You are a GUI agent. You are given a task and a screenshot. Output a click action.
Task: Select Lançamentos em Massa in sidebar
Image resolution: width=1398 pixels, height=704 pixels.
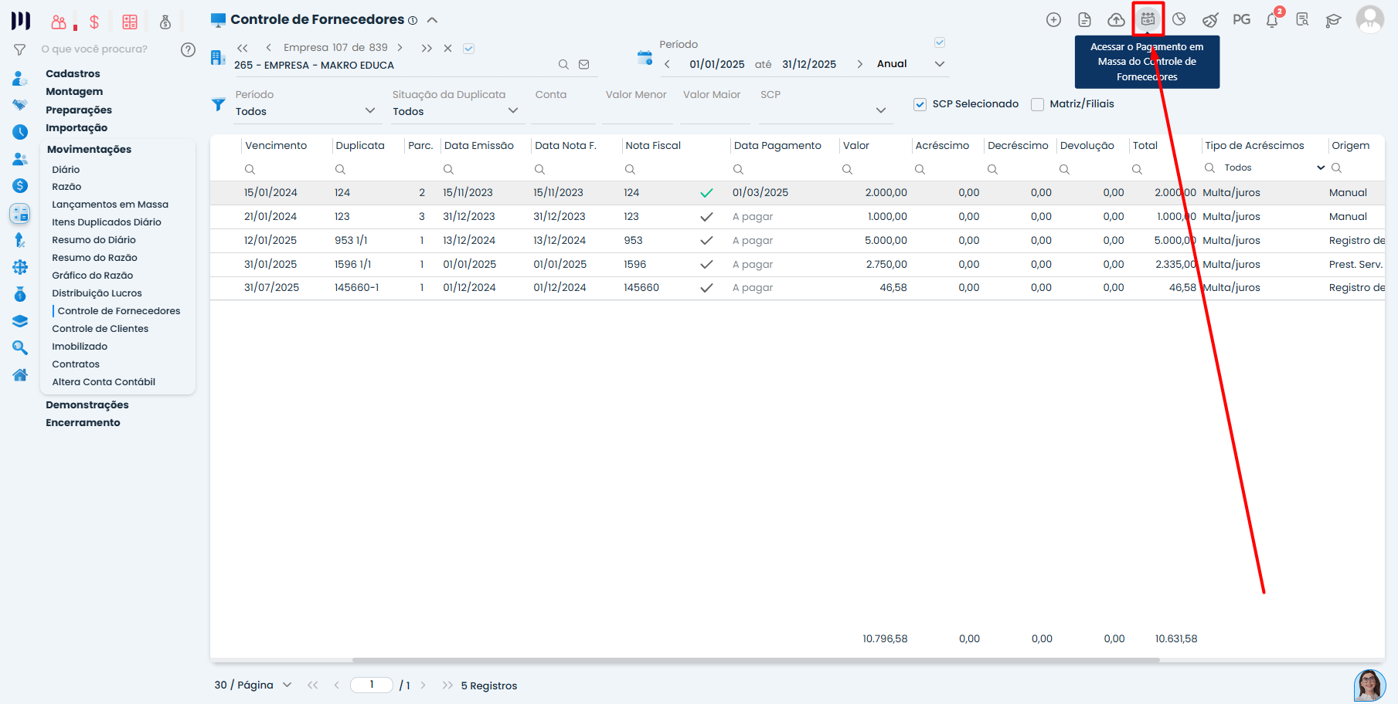click(x=110, y=205)
